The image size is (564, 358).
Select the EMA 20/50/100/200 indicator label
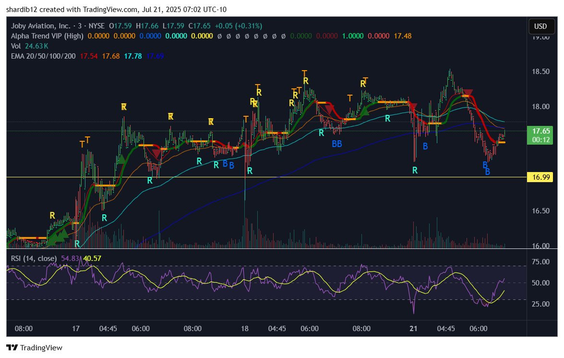(43, 56)
